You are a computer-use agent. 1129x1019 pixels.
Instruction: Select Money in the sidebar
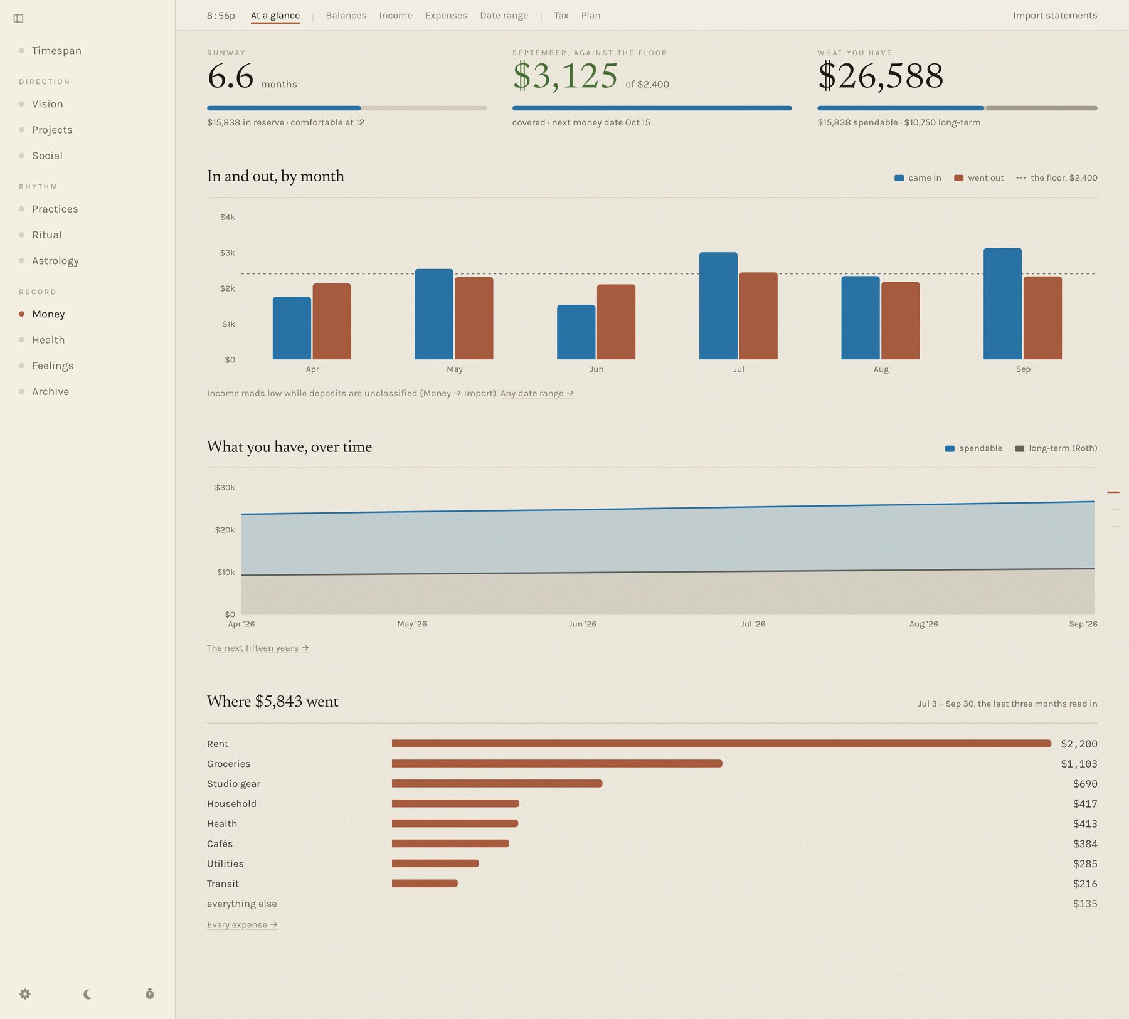pyautogui.click(x=48, y=314)
